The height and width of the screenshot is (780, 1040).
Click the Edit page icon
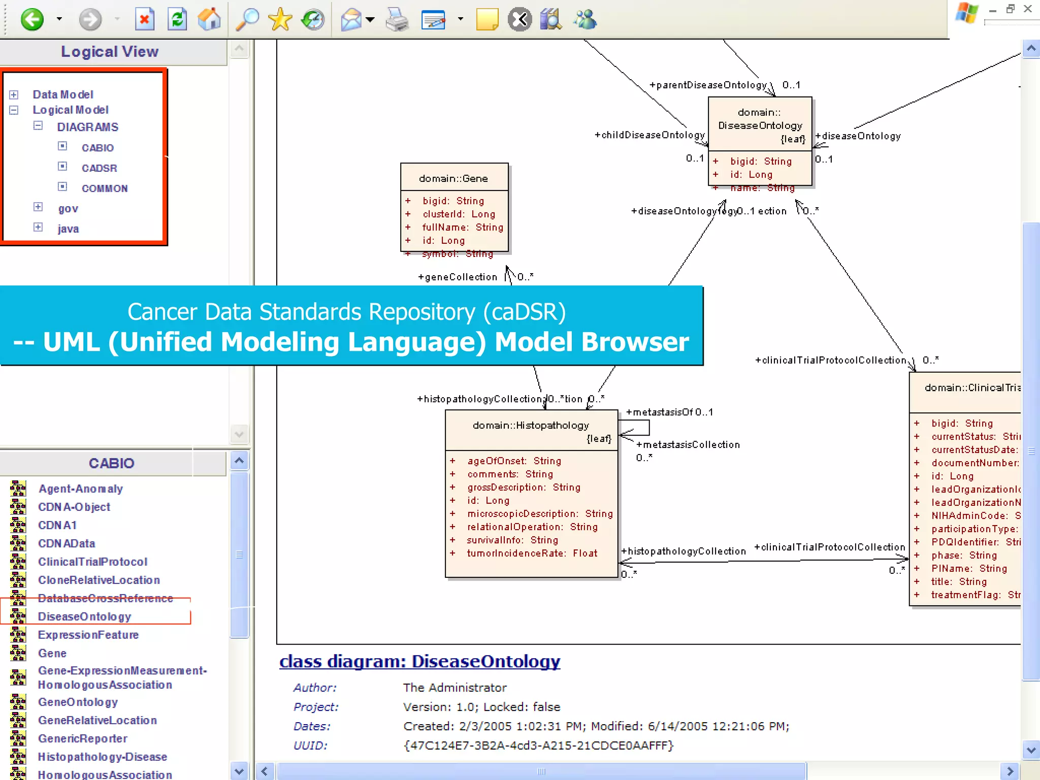(x=433, y=19)
